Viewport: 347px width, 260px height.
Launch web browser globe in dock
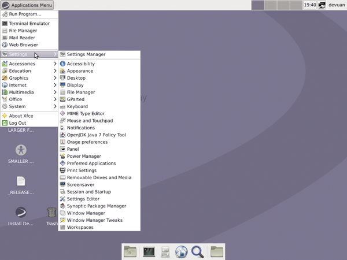coord(181,252)
